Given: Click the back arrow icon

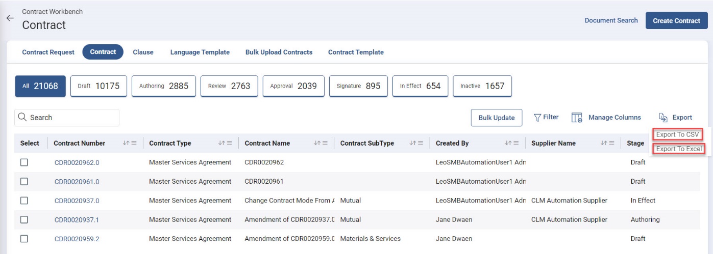Looking at the screenshot, I should coord(10,18).
